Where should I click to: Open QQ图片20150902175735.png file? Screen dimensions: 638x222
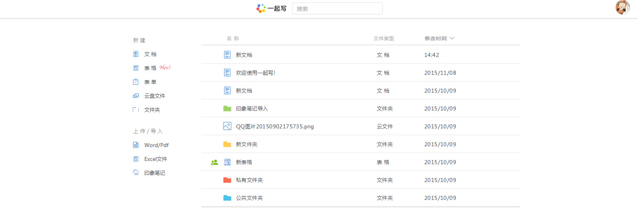click(x=275, y=126)
